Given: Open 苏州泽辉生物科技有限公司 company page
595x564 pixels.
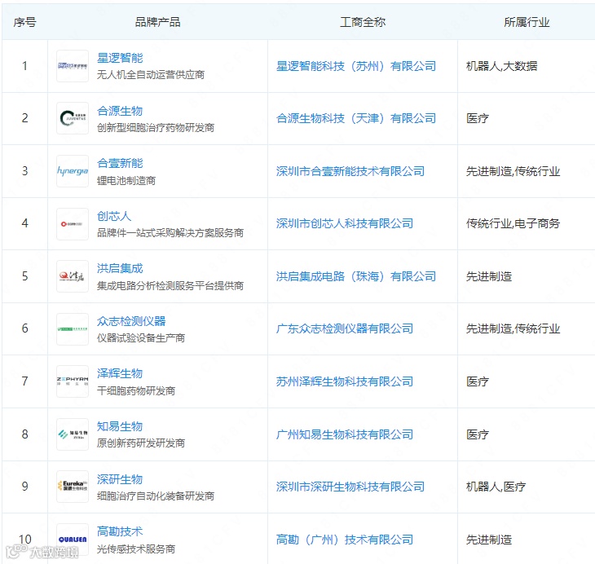Looking at the screenshot, I should pyautogui.click(x=345, y=381).
